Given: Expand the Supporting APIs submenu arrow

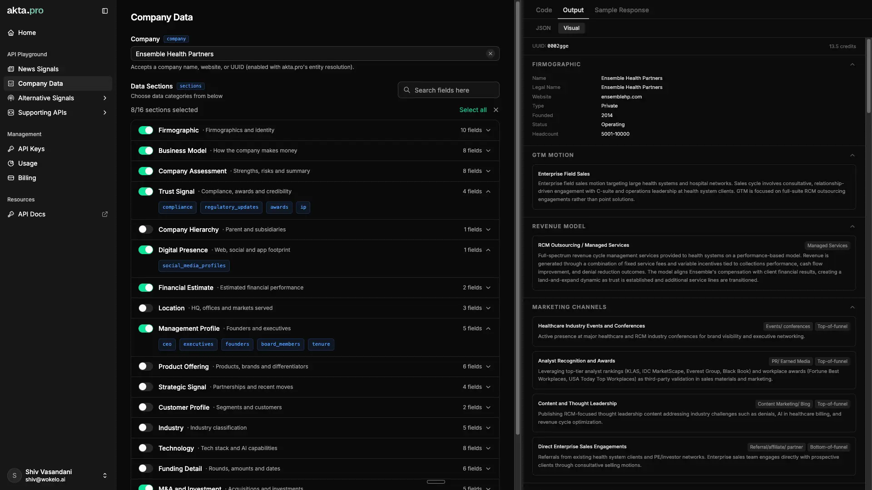Looking at the screenshot, I should click(105, 113).
